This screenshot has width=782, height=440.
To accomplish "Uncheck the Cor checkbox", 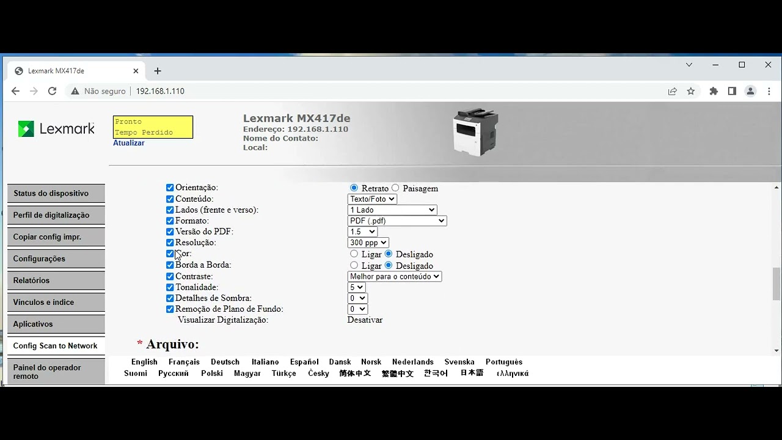I will pos(170,254).
